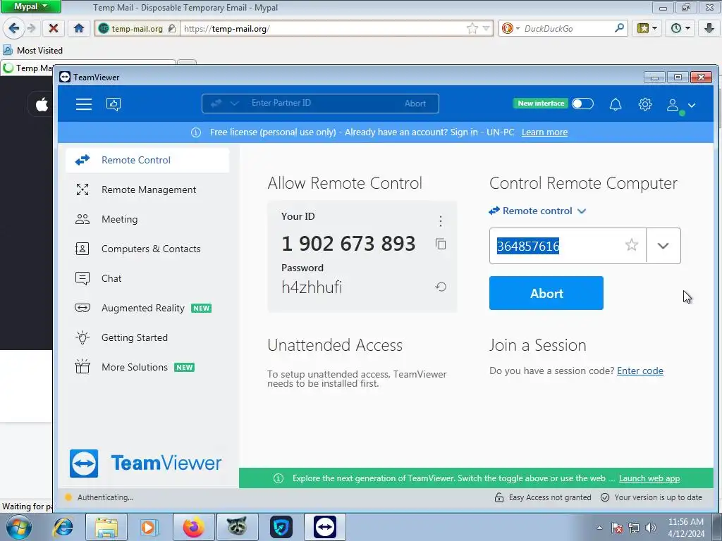Expand the Remote control mode dropdown
This screenshot has height=541, width=722.
[537, 211]
